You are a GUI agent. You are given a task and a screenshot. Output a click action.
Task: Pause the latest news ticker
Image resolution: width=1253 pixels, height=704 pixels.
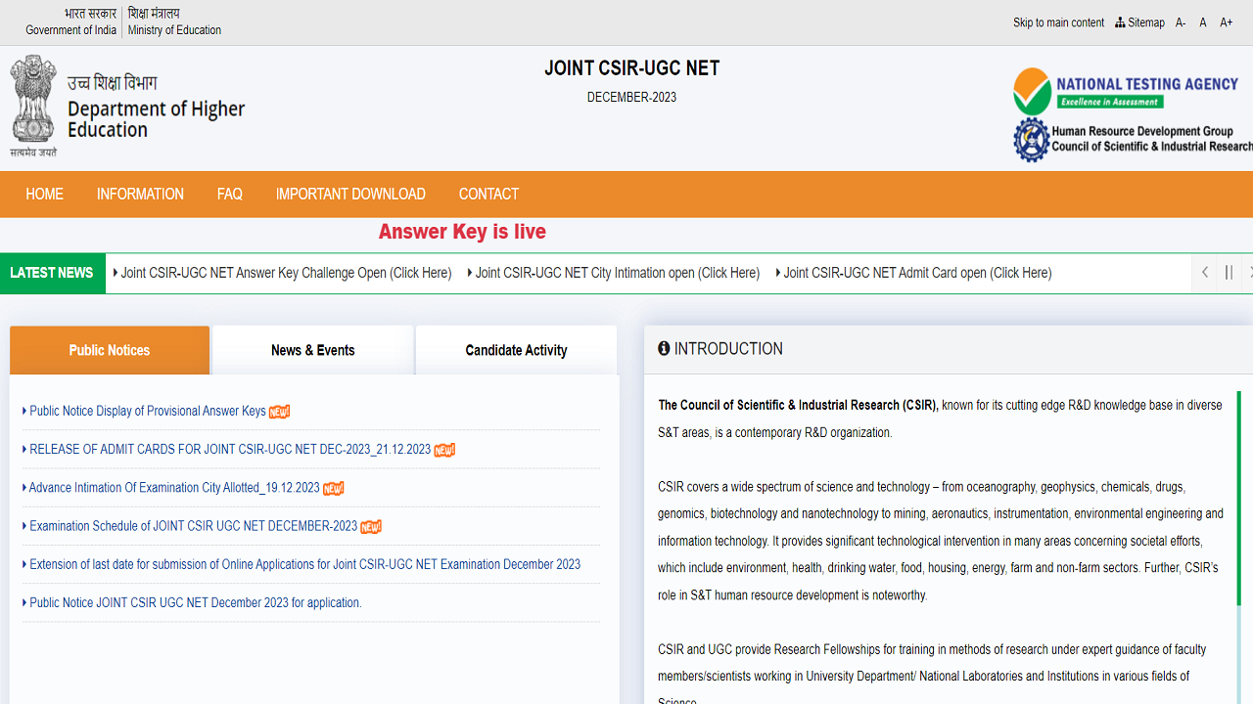1229,273
